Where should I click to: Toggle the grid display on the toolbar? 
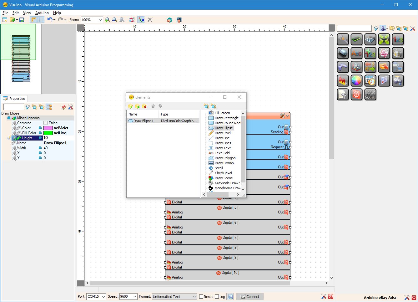(42, 19)
